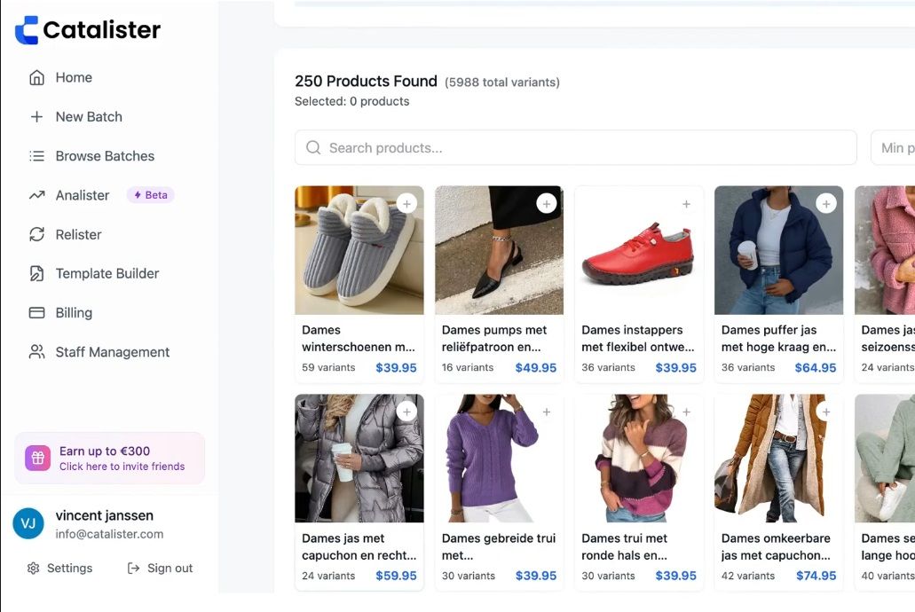
Task: Click the Relister refresh arrows icon
Action: click(36, 235)
